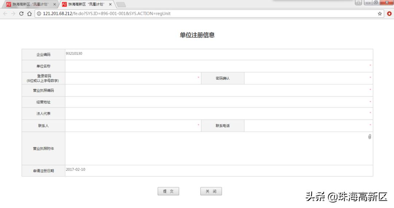The image size is (394, 208).
Task: Click the date 2017-02-10
Action: coord(76,170)
